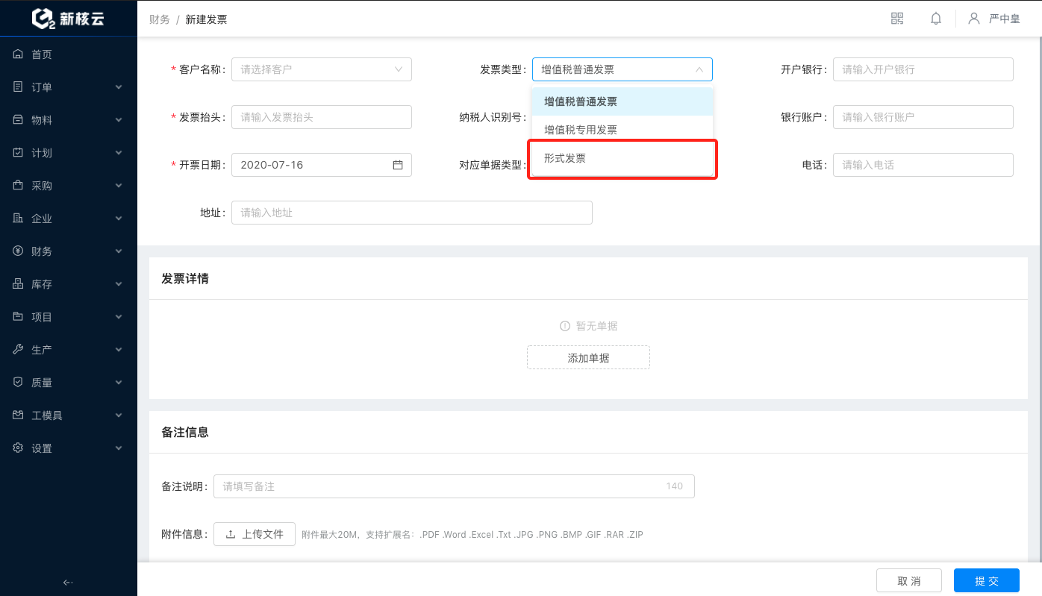Focus the 开户银行 input field
The image size is (1042, 596).
click(x=923, y=69)
